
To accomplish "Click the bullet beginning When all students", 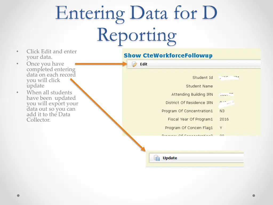I will [x=53, y=106].
